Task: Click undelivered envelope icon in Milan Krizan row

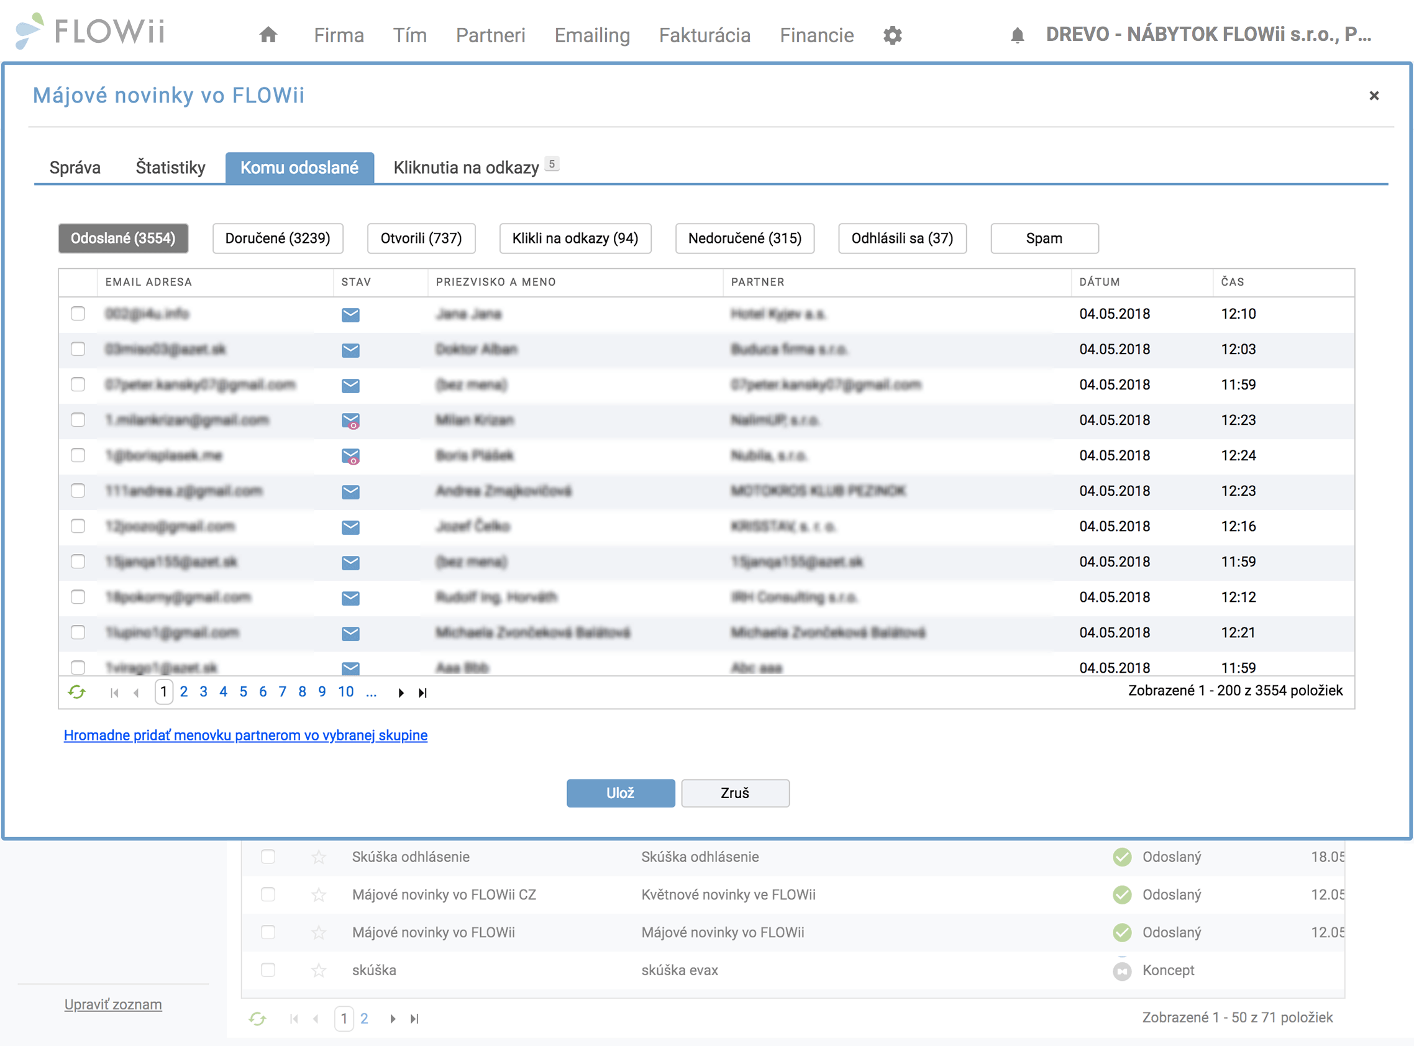Action: point(350,421)
